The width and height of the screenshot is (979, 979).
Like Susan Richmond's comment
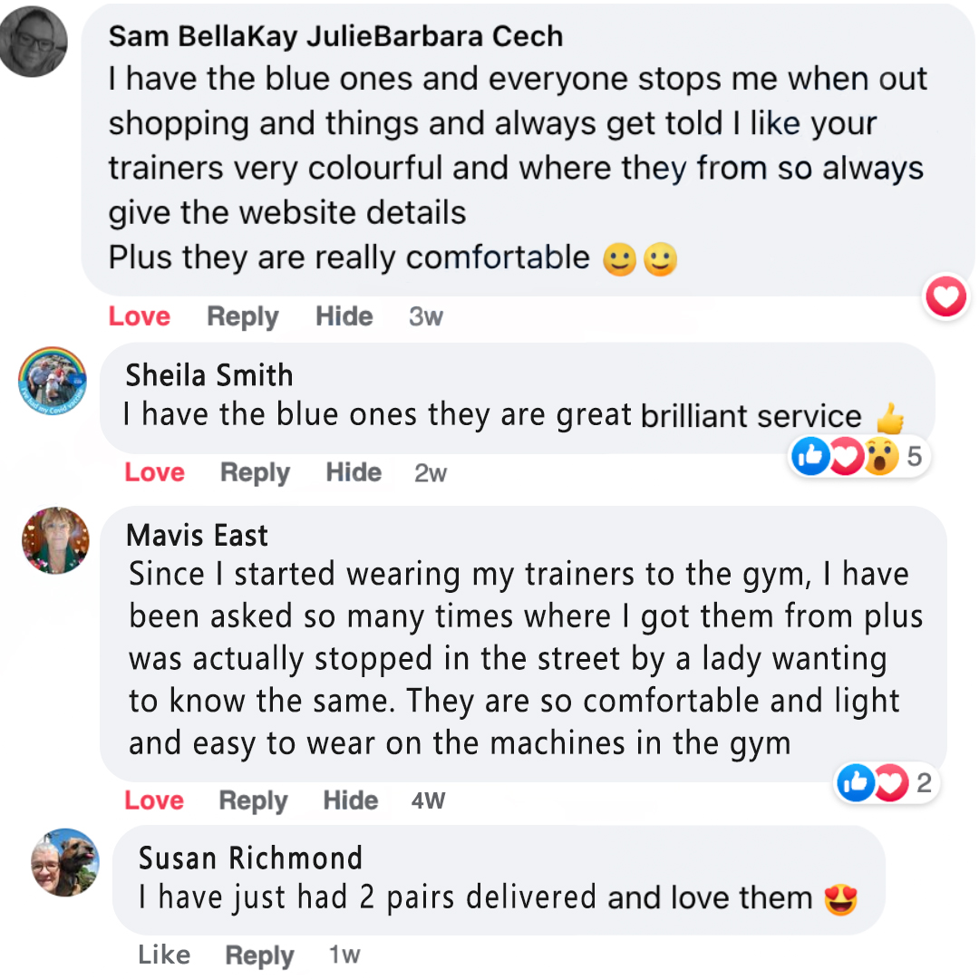click(x=164, y=955)
